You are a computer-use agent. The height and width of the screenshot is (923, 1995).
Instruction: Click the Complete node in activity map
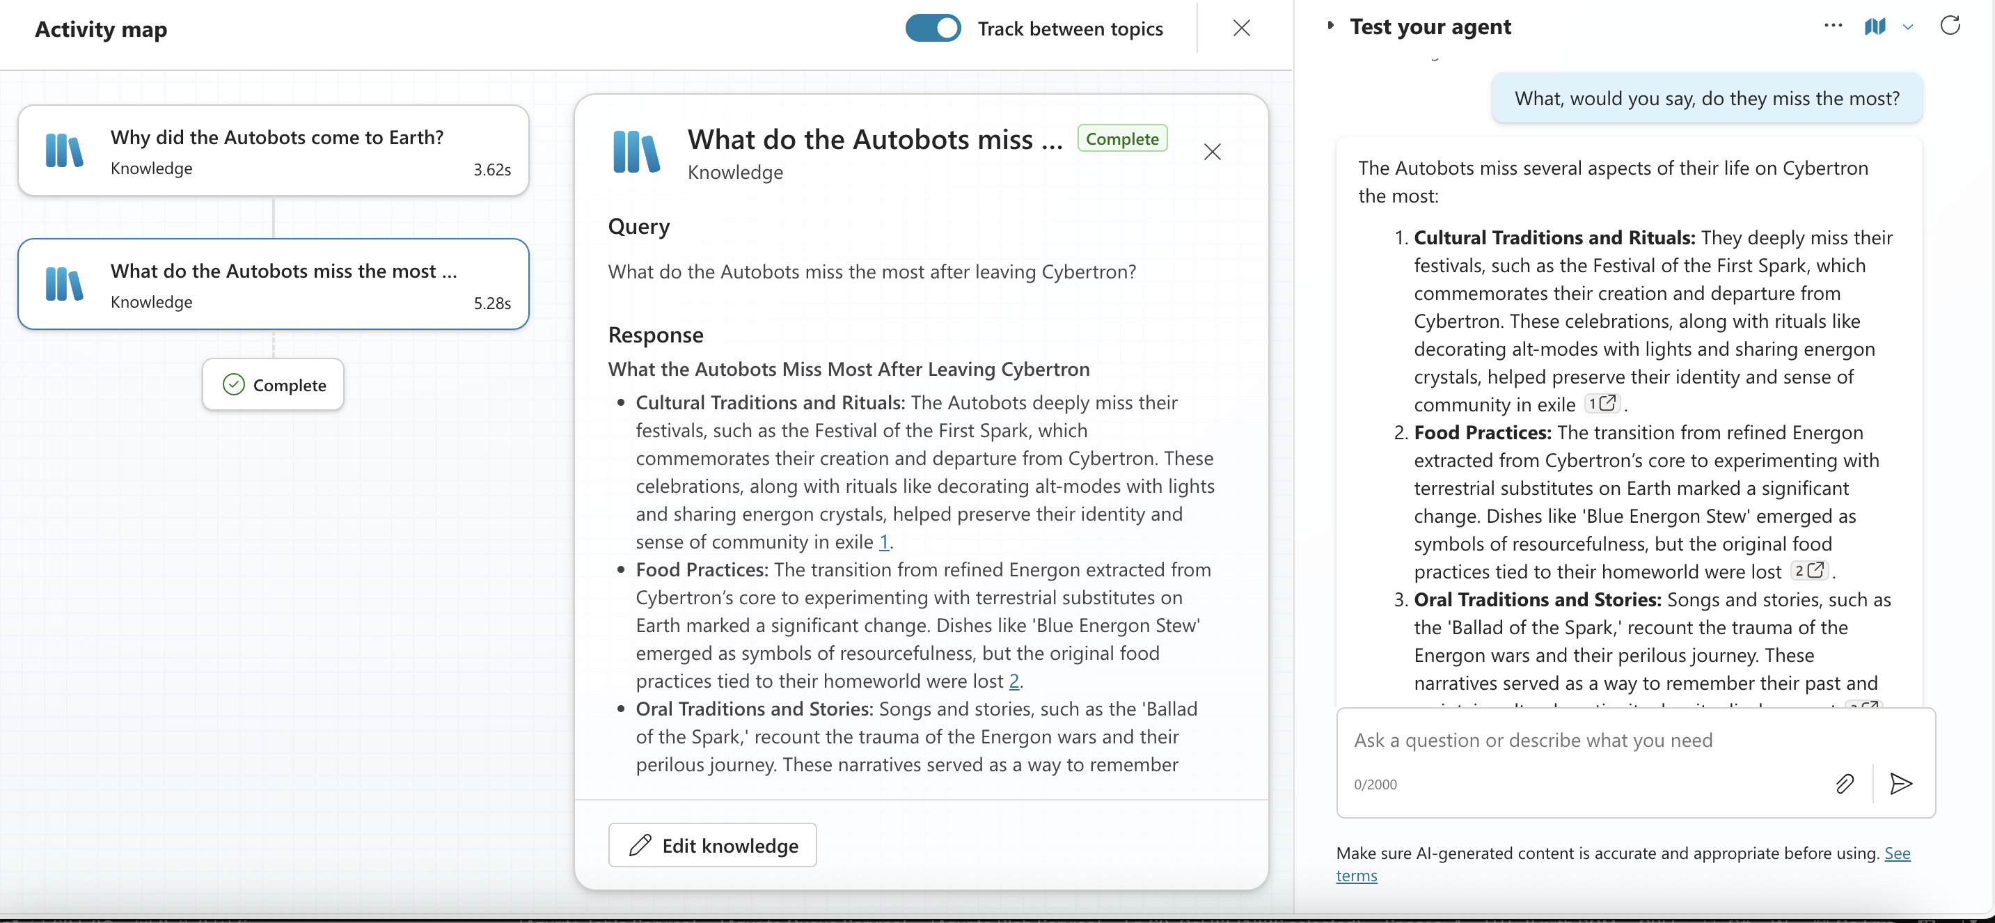pyautogui.click(x=274, y=385)
